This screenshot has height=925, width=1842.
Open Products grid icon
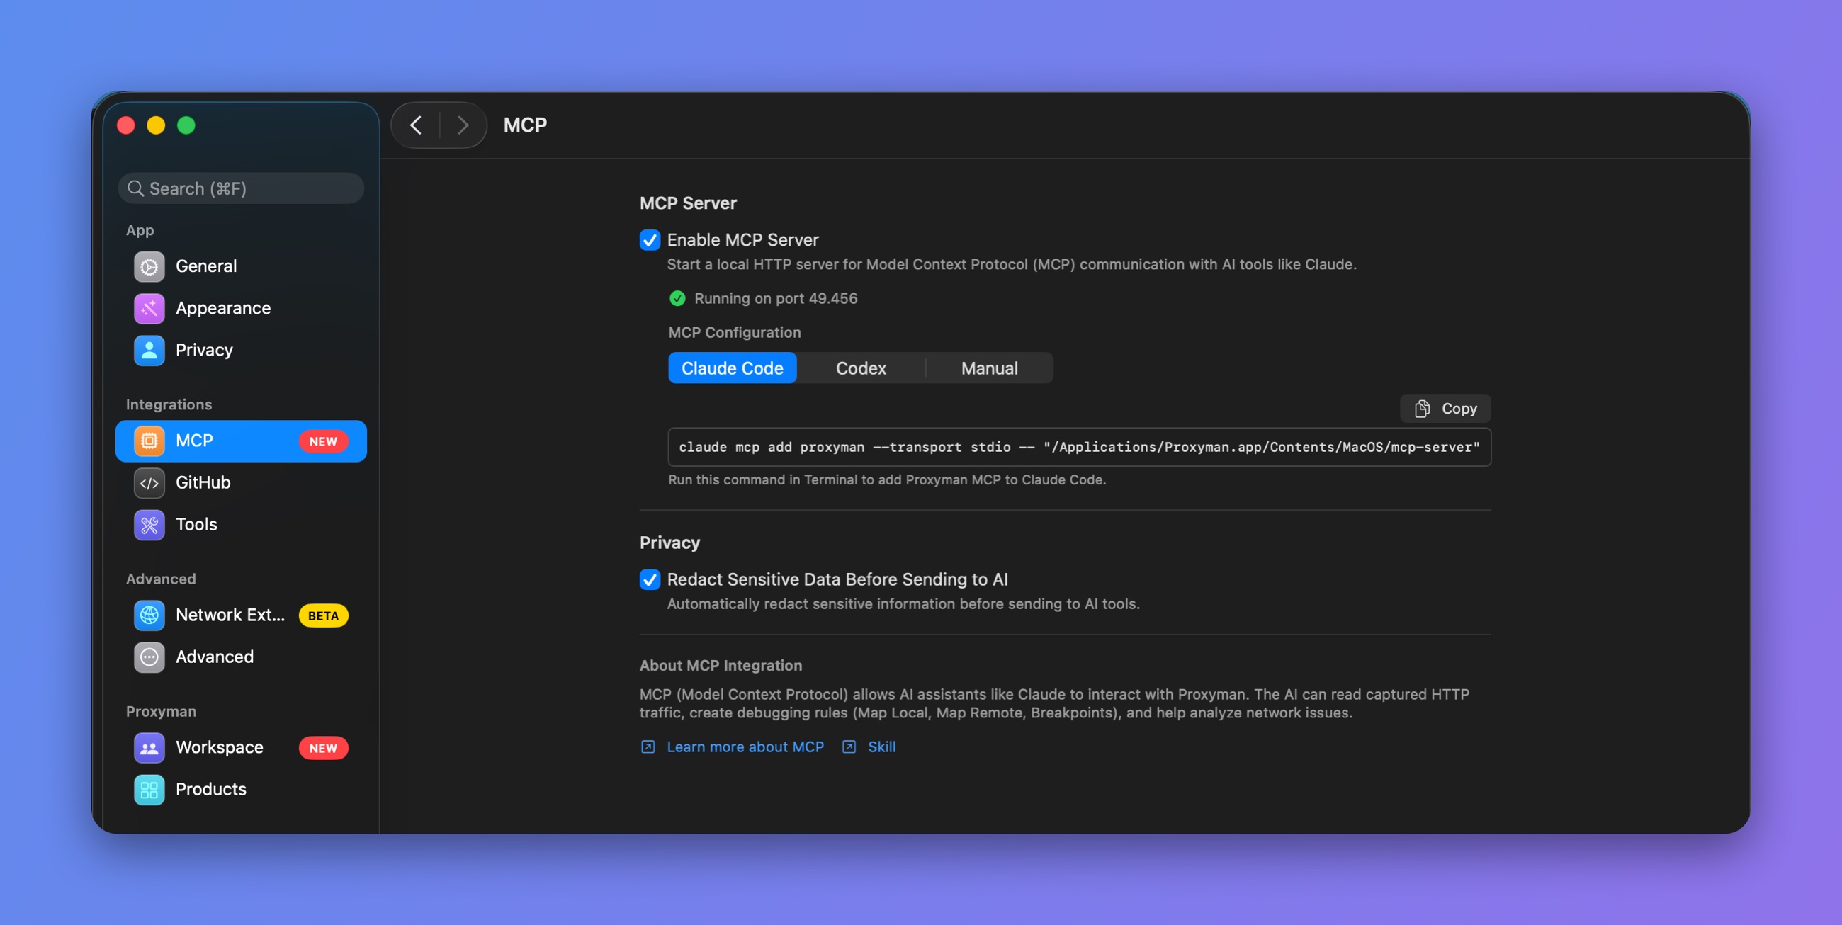(149, 789)
